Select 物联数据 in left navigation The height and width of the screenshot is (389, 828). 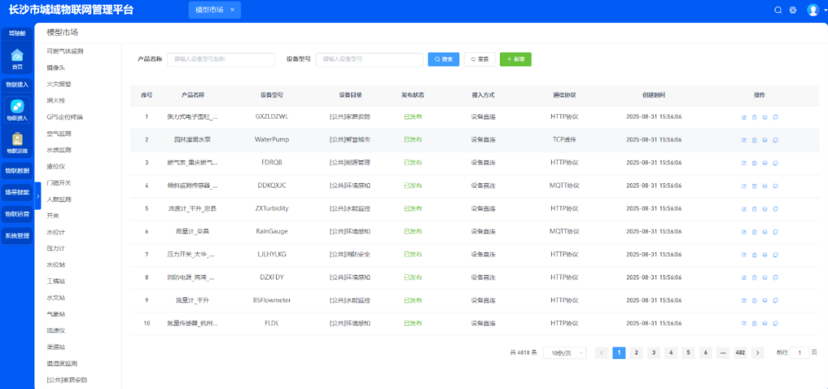(17, 171)
